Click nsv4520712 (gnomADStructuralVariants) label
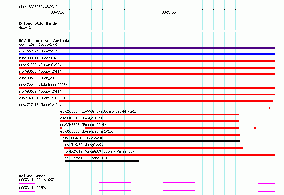 click(x=99, y=151)
